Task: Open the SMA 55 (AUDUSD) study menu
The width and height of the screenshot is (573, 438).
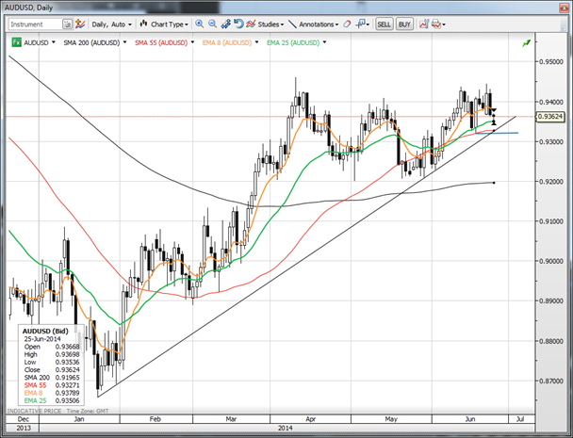Action: pos(190,42)
